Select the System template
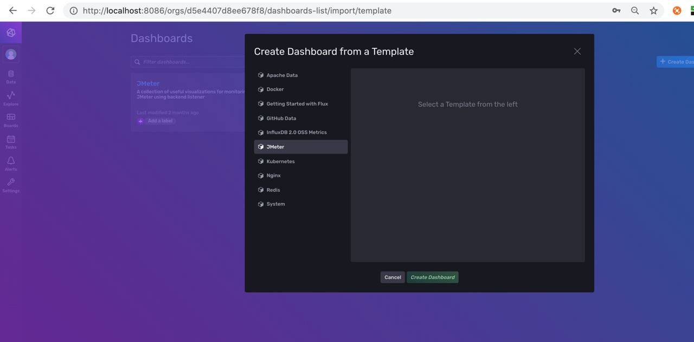This screenshot has height=342, width=694. [301, 204]
